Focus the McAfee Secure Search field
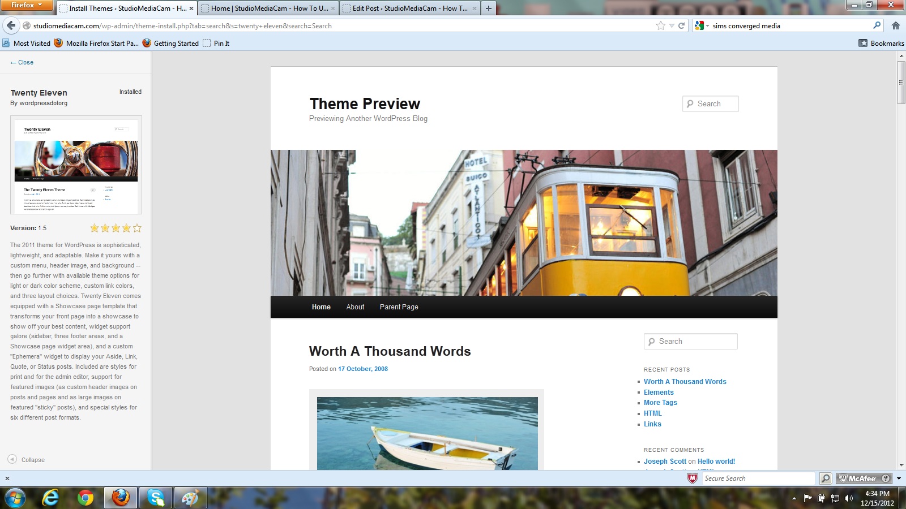The width and height of the screenshot is (906, 509). 758,478
